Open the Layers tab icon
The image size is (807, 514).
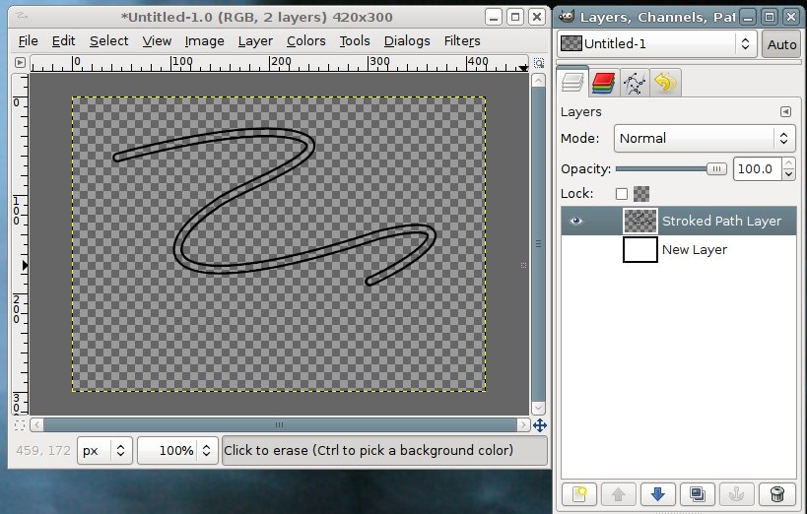pyautogui.click(x=572, y=83)
